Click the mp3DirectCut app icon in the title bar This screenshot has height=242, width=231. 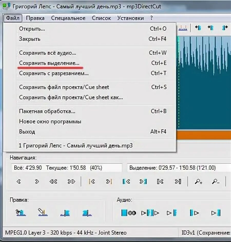[6, 6]
